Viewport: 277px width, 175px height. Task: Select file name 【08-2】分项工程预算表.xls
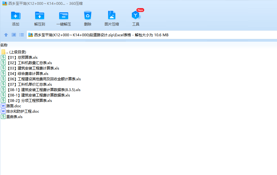[29, 101]
